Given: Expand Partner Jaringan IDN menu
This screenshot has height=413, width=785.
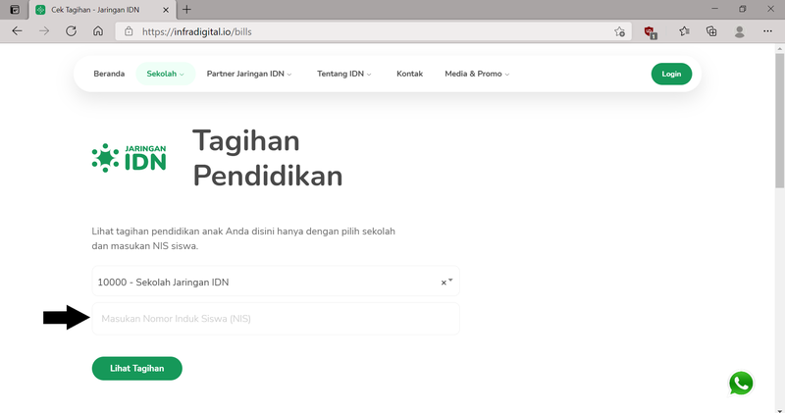Looking at the screenshot, I should pyautogui.click(x=249, y=74).
